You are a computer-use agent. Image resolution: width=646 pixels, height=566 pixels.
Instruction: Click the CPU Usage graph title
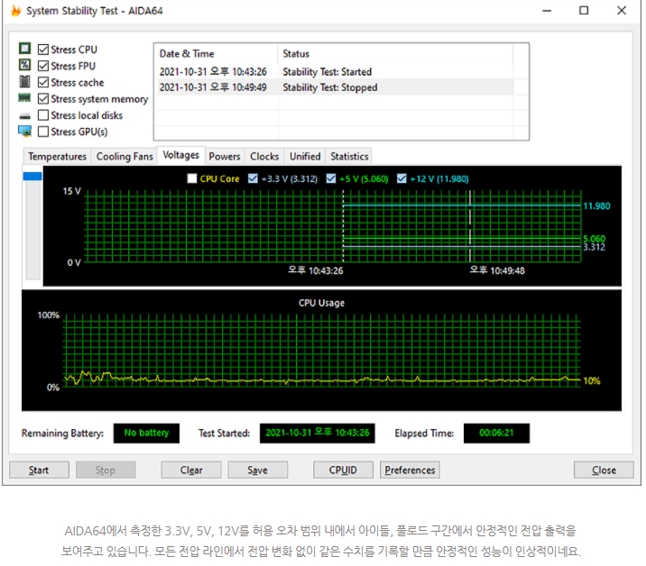point(321,303)
